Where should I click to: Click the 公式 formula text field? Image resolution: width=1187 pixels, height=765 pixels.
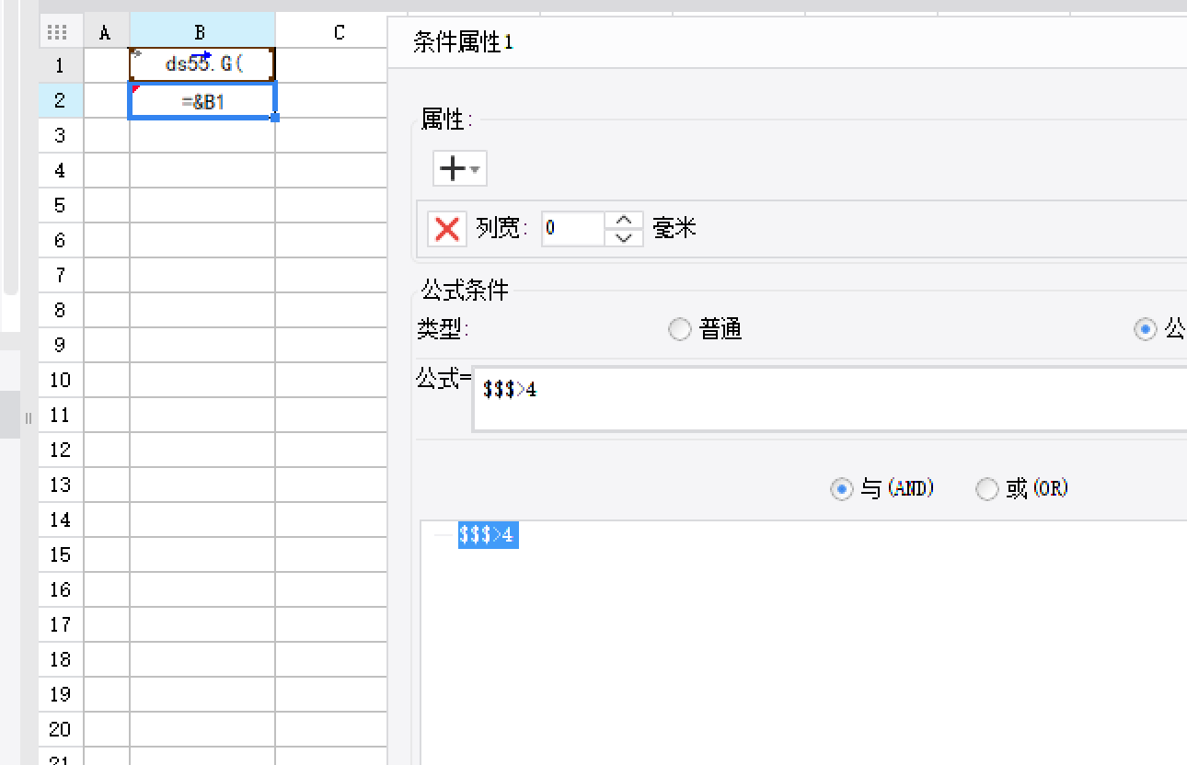pyautogui.click(x=829, y=399)
